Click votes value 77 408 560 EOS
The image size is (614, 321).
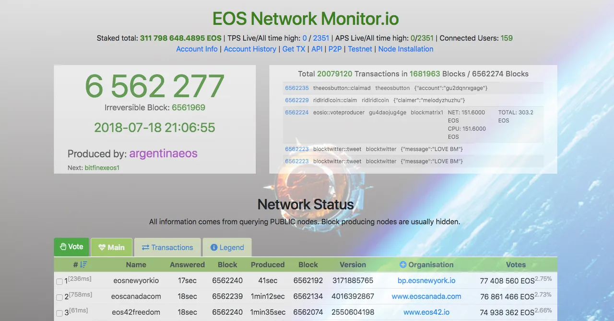pos(507,281)
